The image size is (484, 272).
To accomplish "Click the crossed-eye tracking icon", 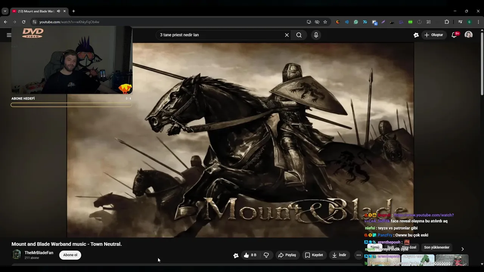I will [317, 22].
